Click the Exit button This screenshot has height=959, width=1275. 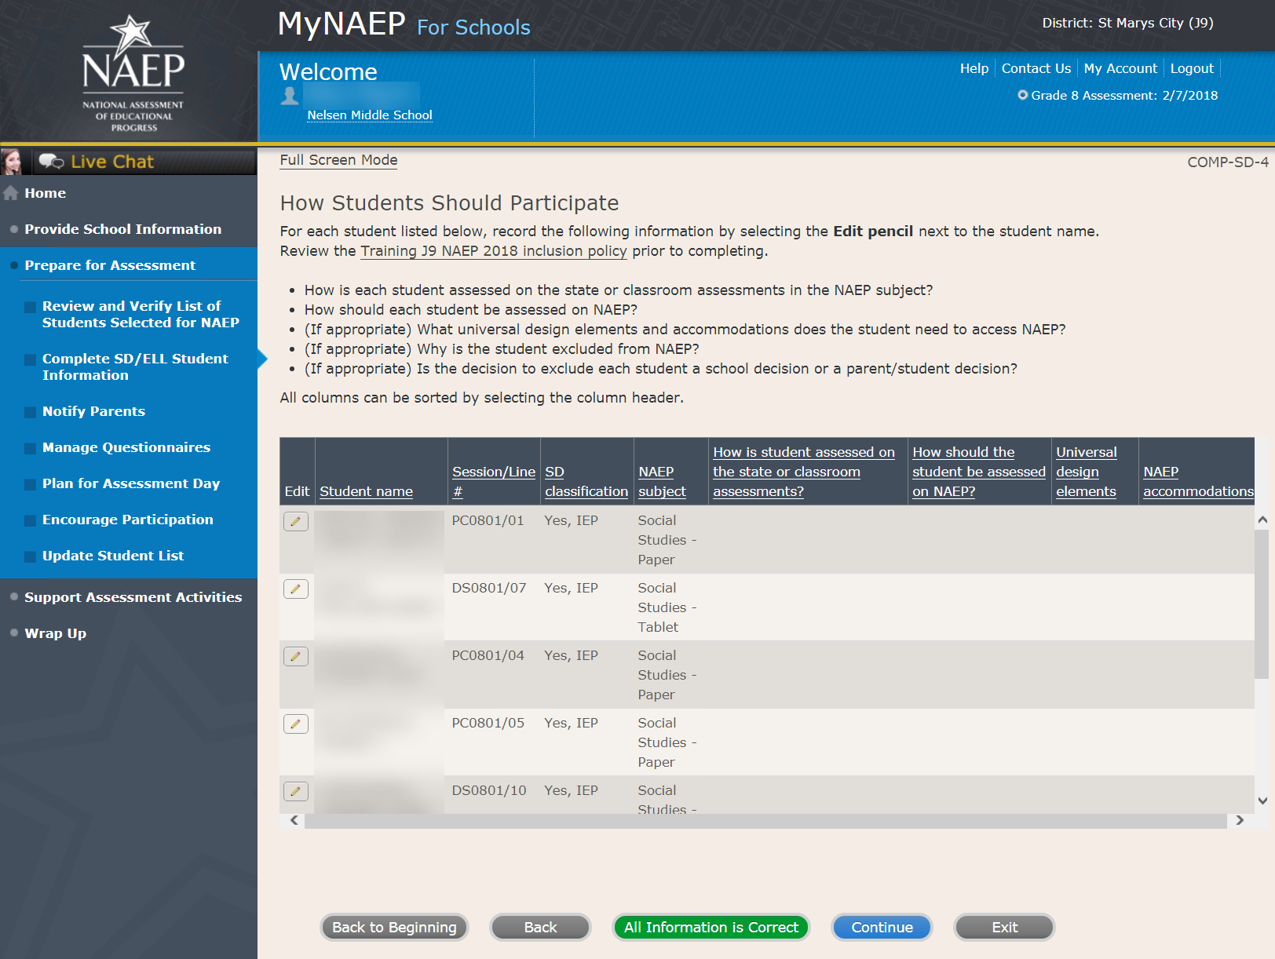(1005, 928)
